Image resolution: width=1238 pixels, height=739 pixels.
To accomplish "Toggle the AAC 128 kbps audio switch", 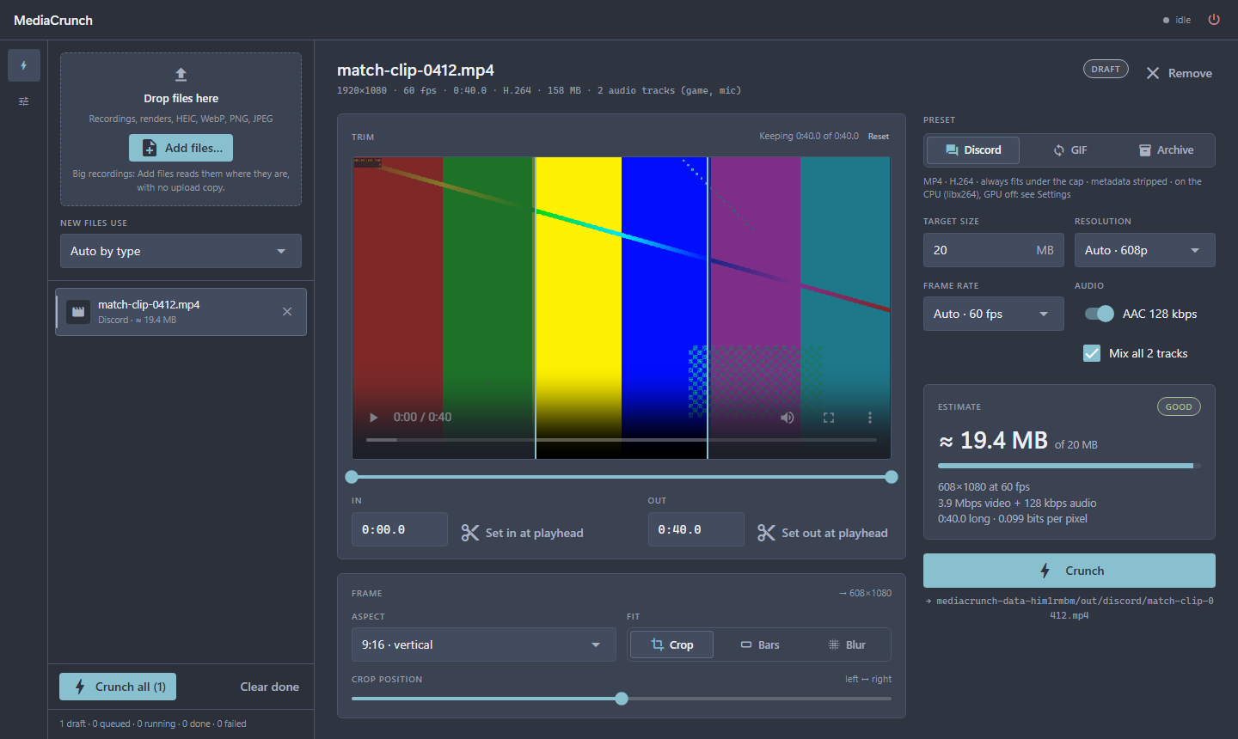I will 1100,314.
